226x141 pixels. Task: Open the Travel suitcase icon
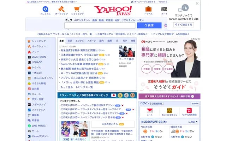148,9
